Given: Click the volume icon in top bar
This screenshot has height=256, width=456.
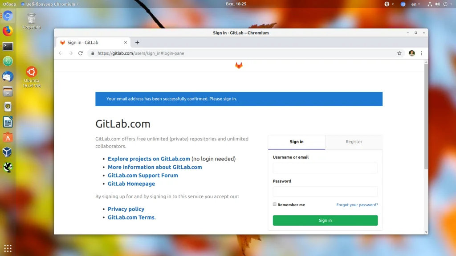Looking at the screenshot, I should tap(437, 4).
